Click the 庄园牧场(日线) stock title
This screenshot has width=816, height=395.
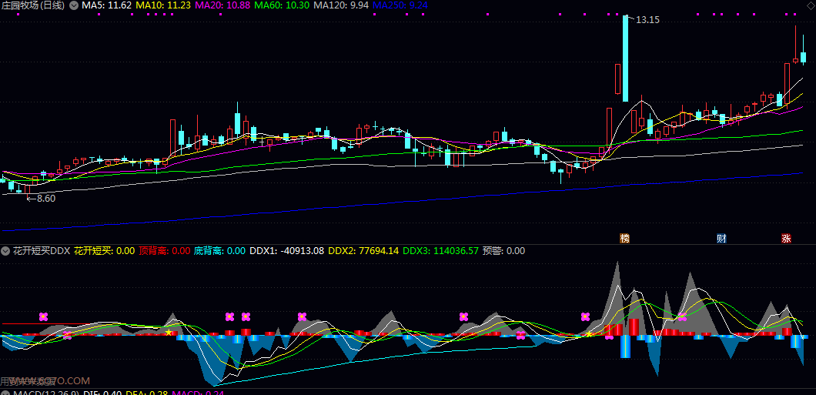coord(32,5)
